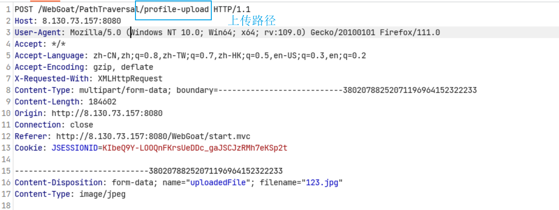This screenshot has width=559, height=210.
Task: Click the highlighted /profile-upload path segment
Action: (174, 9)
